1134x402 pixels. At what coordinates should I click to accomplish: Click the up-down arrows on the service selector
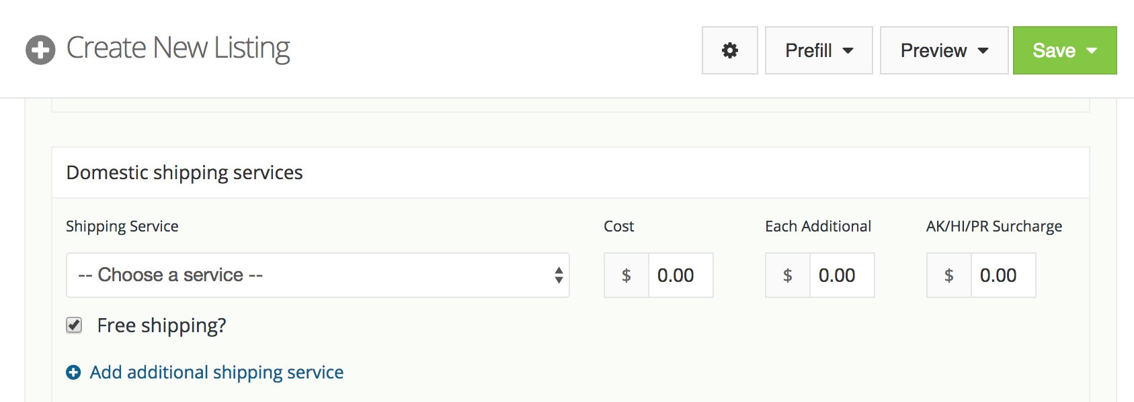(x=559, y=275)
